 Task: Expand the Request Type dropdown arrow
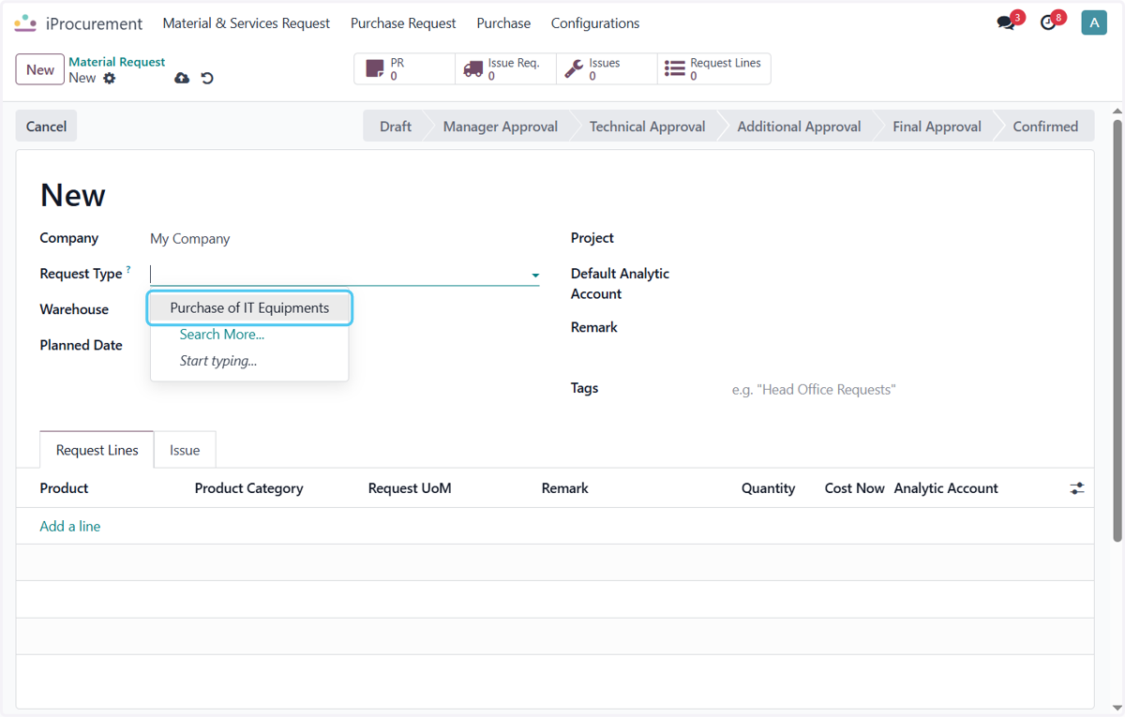pyautogui.click(x=535, y=276)
